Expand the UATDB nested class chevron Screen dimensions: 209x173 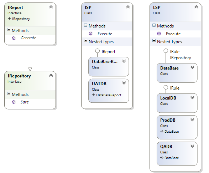click(x=124, y=83)
